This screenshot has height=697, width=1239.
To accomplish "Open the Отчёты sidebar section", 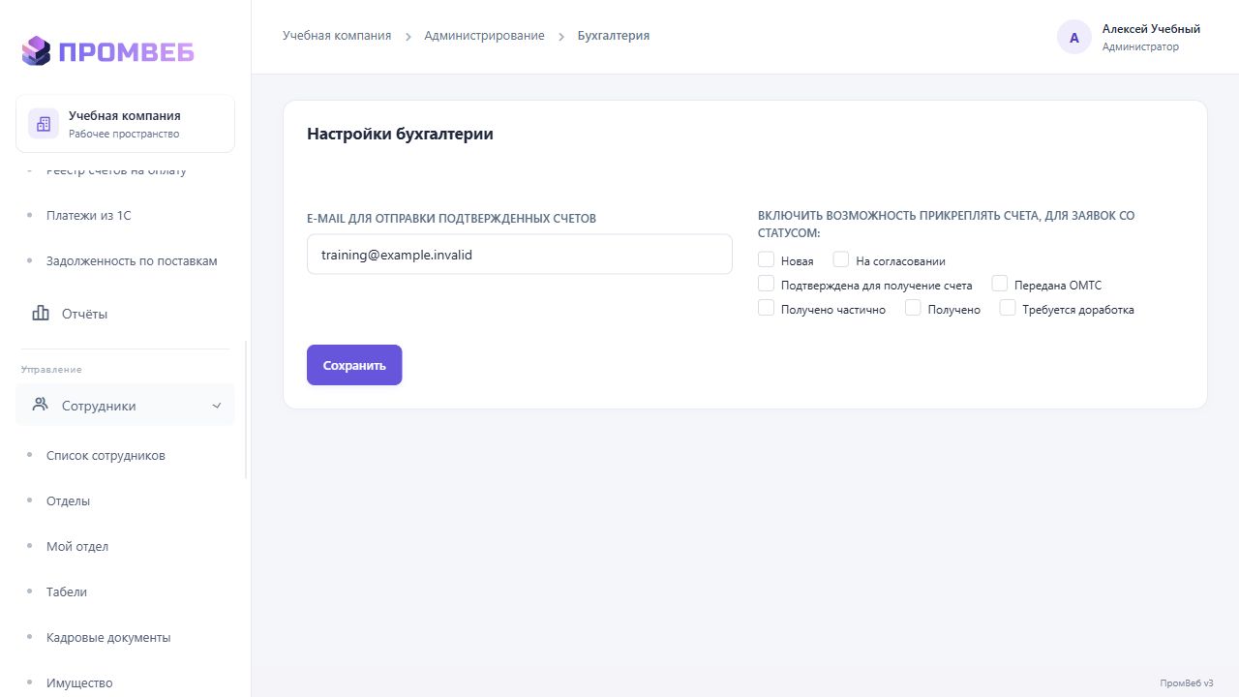I will [125, 314].
